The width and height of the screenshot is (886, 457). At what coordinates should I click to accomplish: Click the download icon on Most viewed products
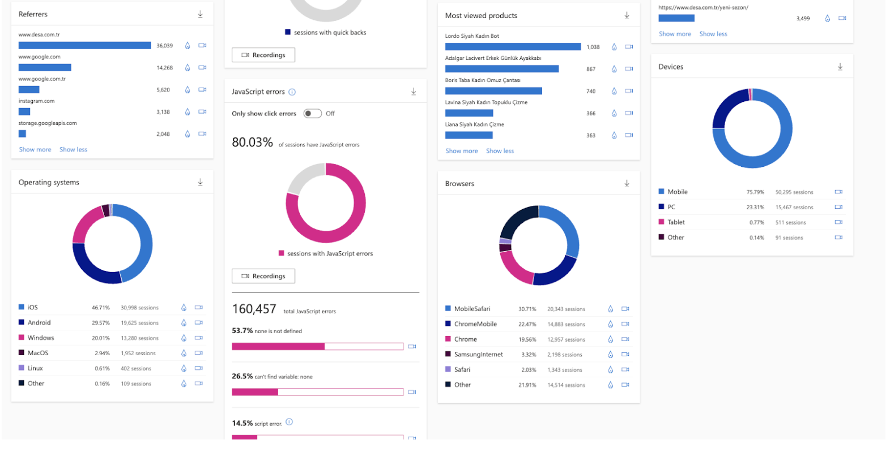627,15
